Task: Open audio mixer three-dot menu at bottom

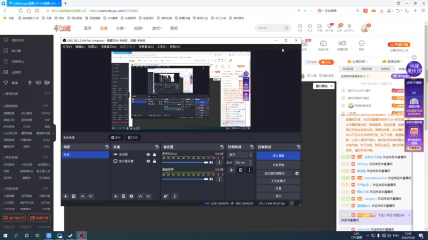Action: pyautogui.click(x=175, y=196)
